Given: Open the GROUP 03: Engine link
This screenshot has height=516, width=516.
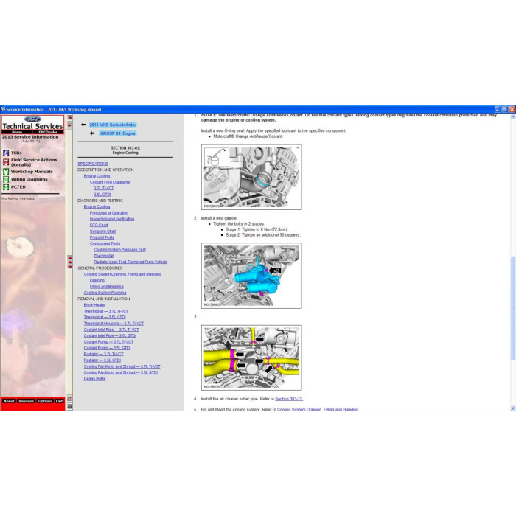Looking at the screenshot, I should (x=117, y=133).
